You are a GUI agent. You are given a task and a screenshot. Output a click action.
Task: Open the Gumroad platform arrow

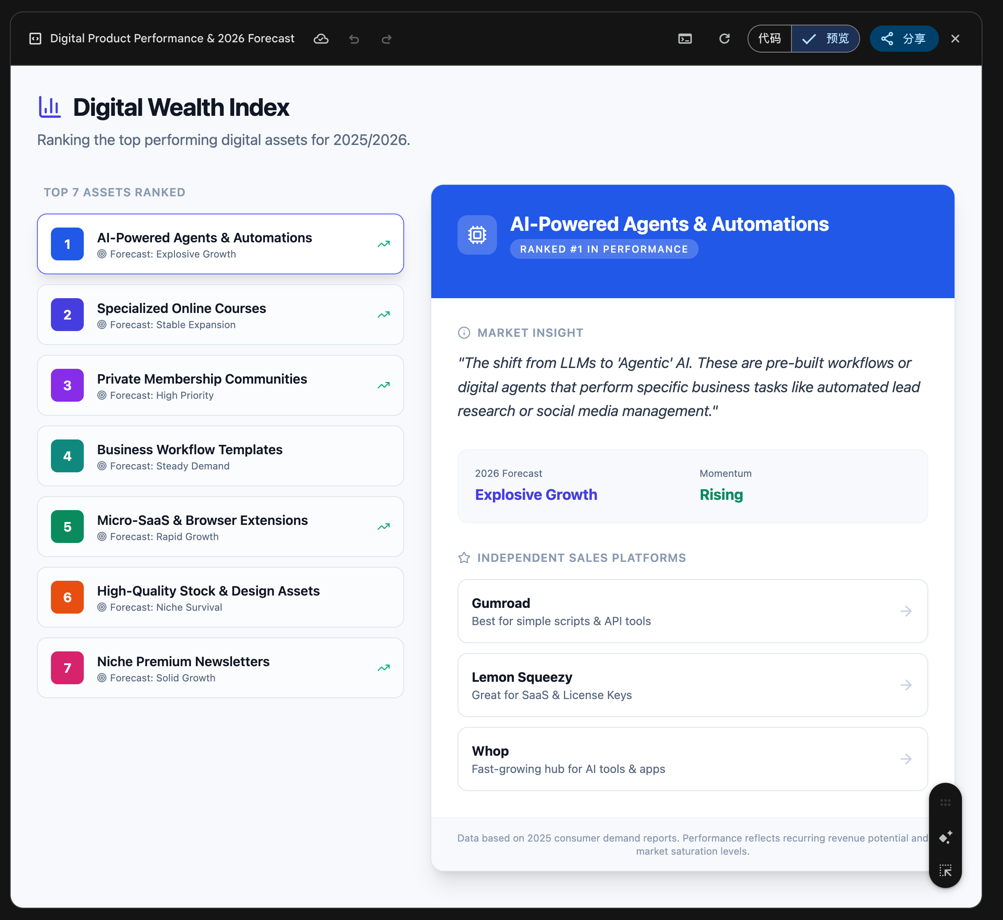point(905,611)
